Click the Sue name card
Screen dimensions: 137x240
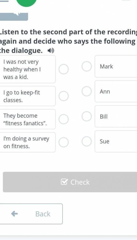click(x=116, y=141)
